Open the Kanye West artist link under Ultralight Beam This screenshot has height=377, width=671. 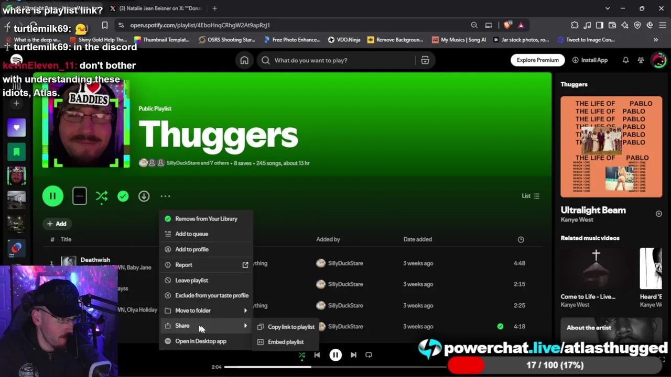coord(577,220)
